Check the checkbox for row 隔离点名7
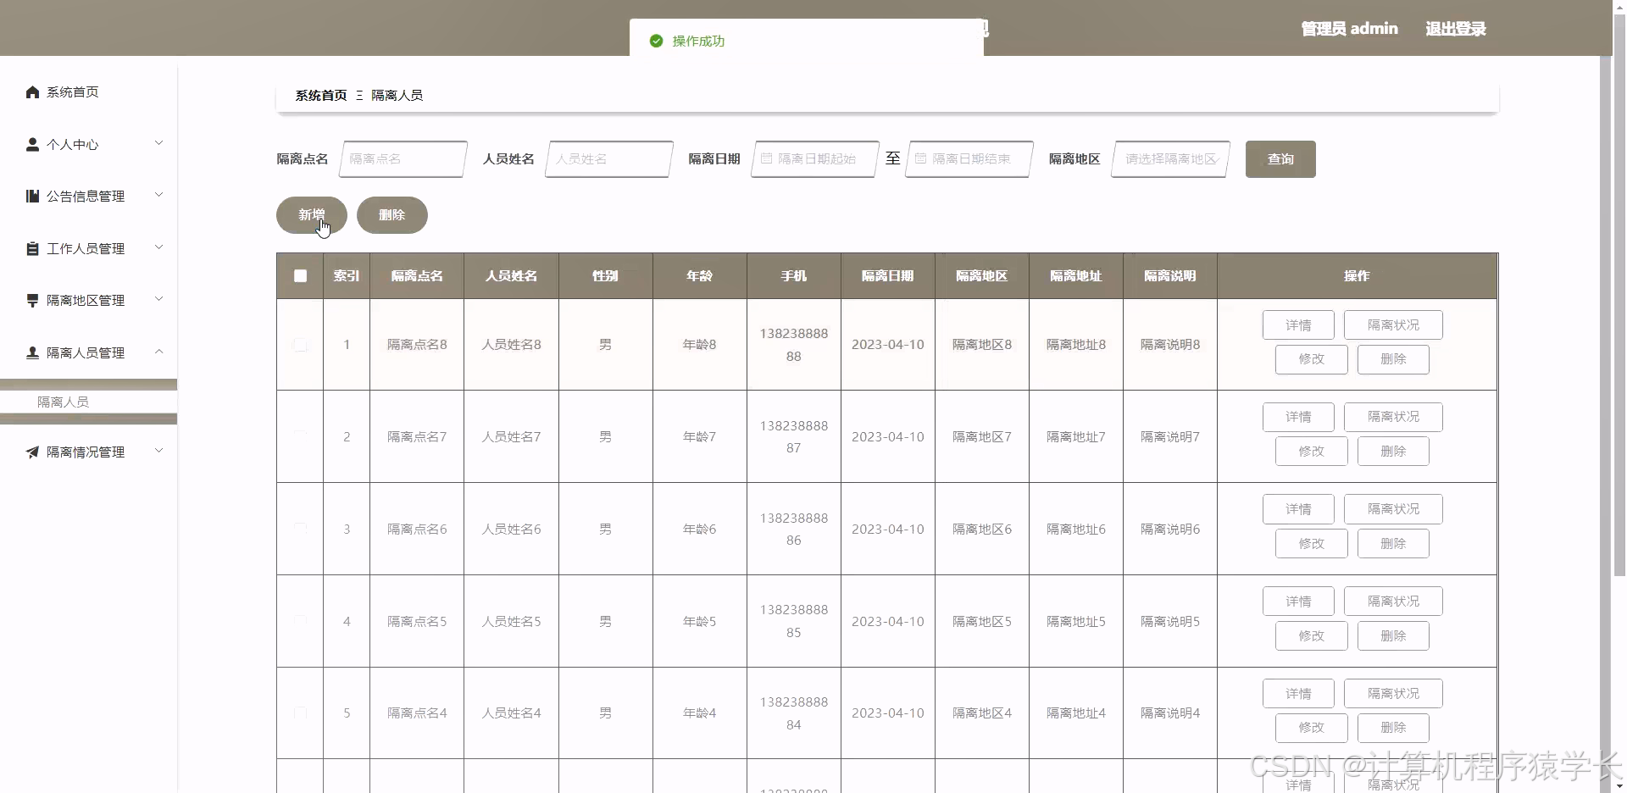 pos(300,436)
